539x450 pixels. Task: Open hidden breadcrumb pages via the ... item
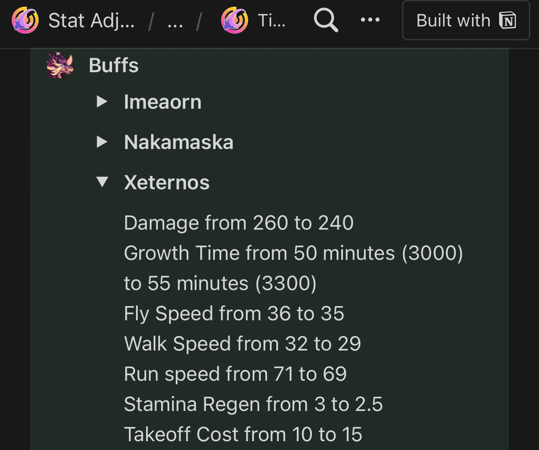pos(175,20)
